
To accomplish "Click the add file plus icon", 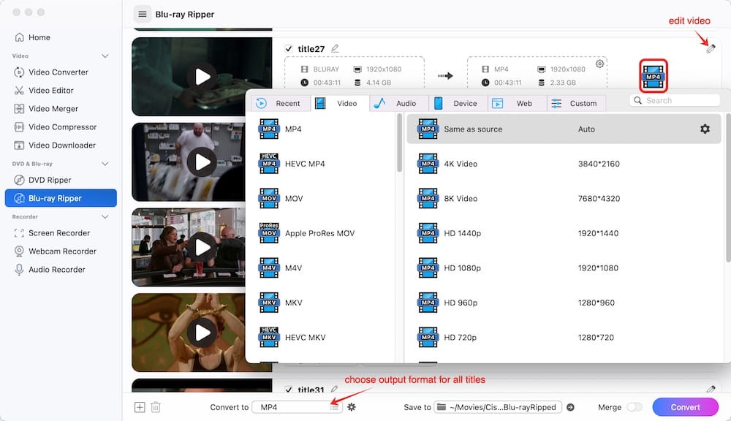I will [x=140, y=407].
